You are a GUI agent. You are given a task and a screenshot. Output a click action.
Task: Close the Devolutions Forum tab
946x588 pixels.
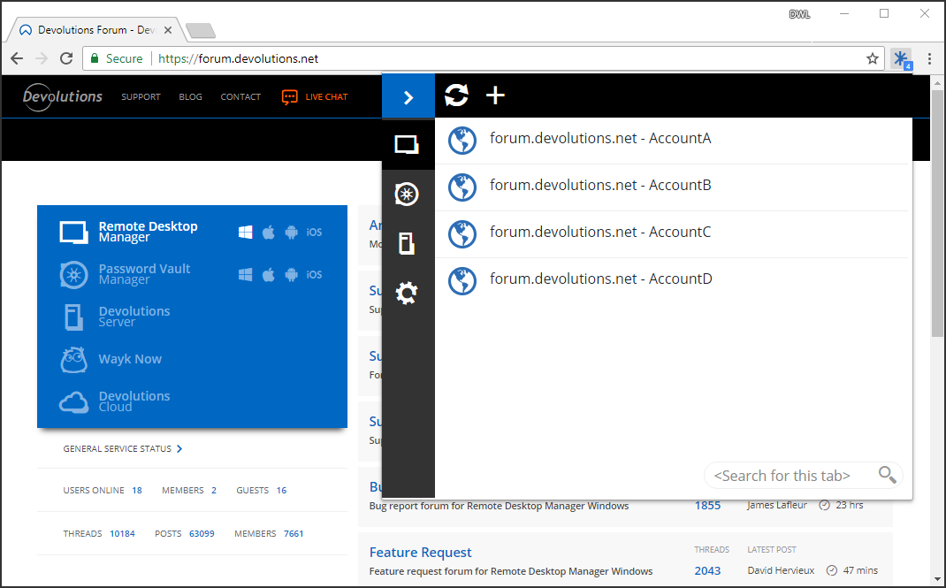[x=168, y=30]
